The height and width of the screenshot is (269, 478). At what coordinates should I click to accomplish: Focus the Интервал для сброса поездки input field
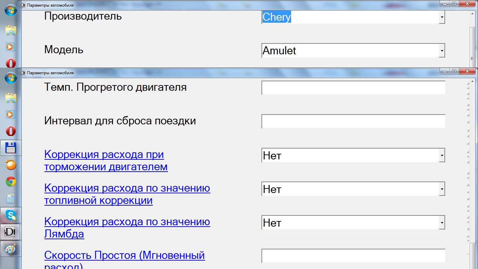[353, 122]
